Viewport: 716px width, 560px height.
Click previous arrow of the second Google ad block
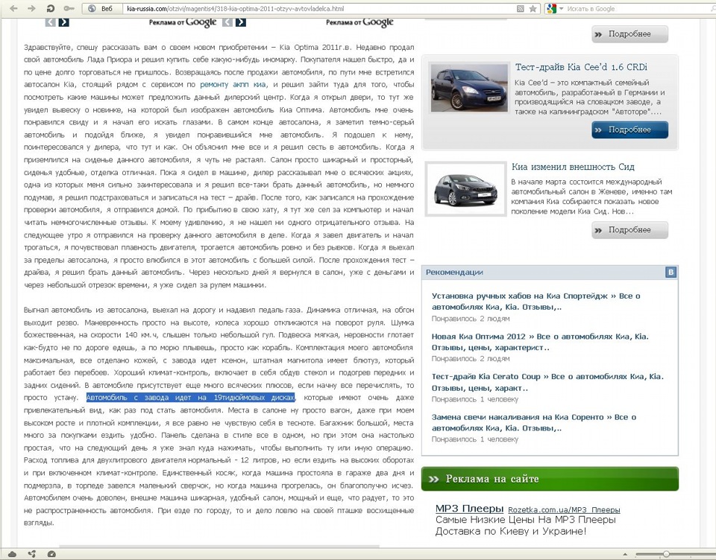tap(227, 22)
